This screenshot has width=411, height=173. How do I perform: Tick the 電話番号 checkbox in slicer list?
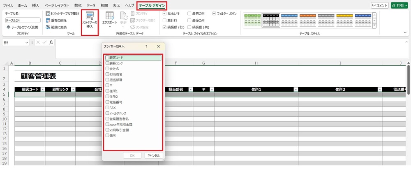click(107, 102)
